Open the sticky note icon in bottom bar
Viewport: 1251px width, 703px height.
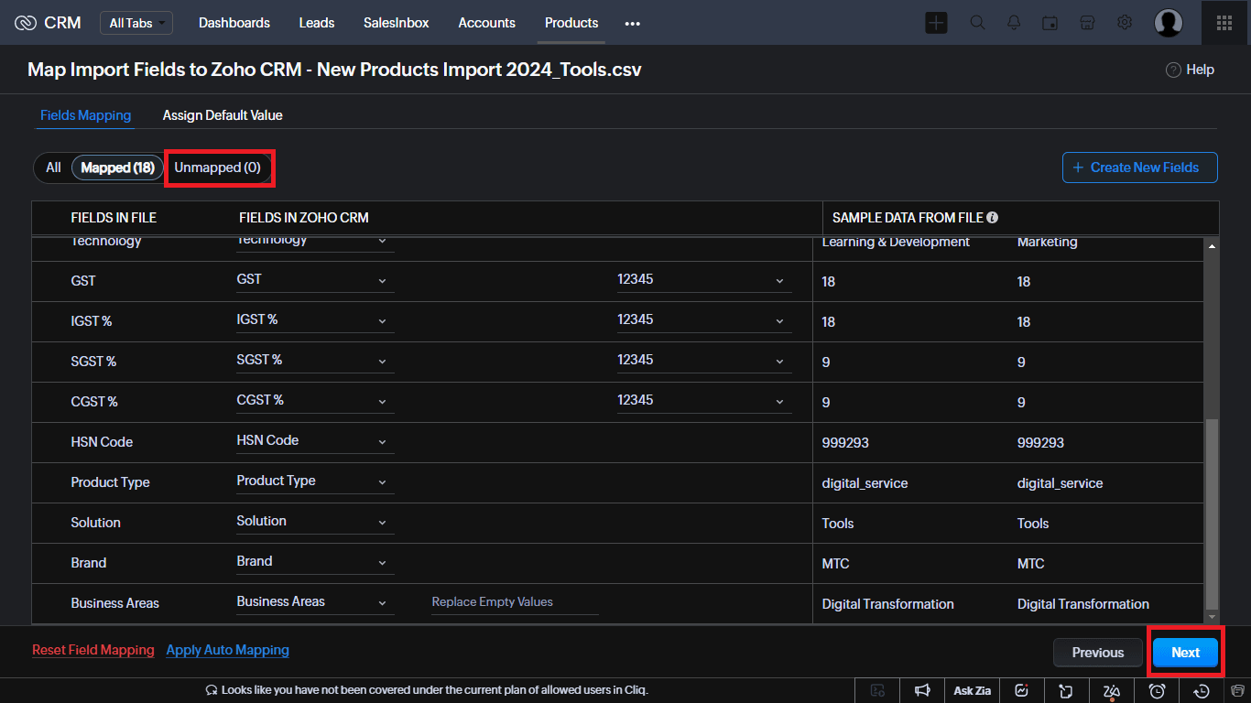[1065, 691]
